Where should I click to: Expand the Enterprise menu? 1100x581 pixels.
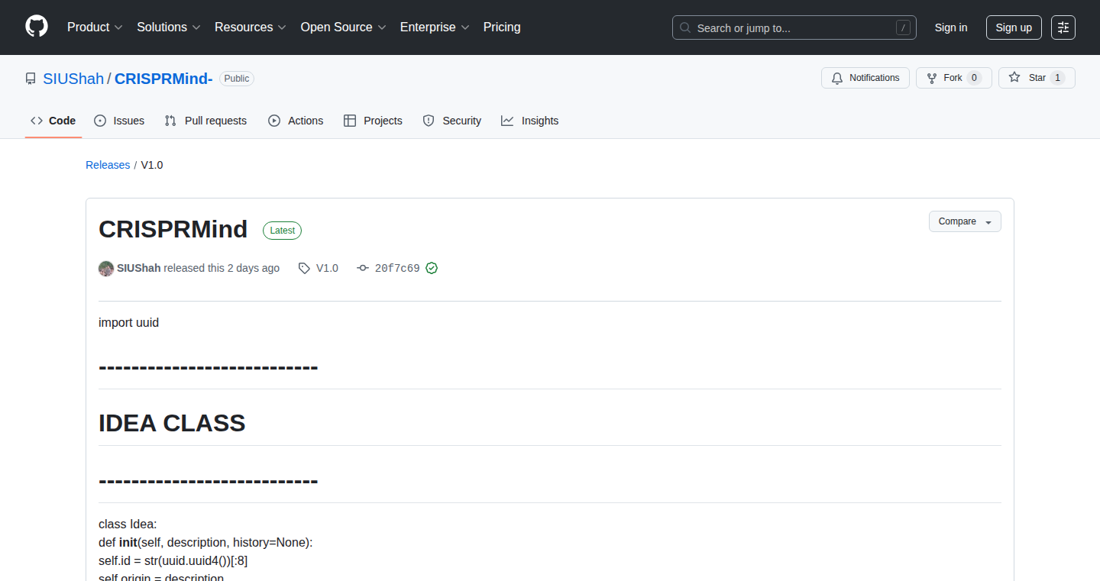click(435, 27)
